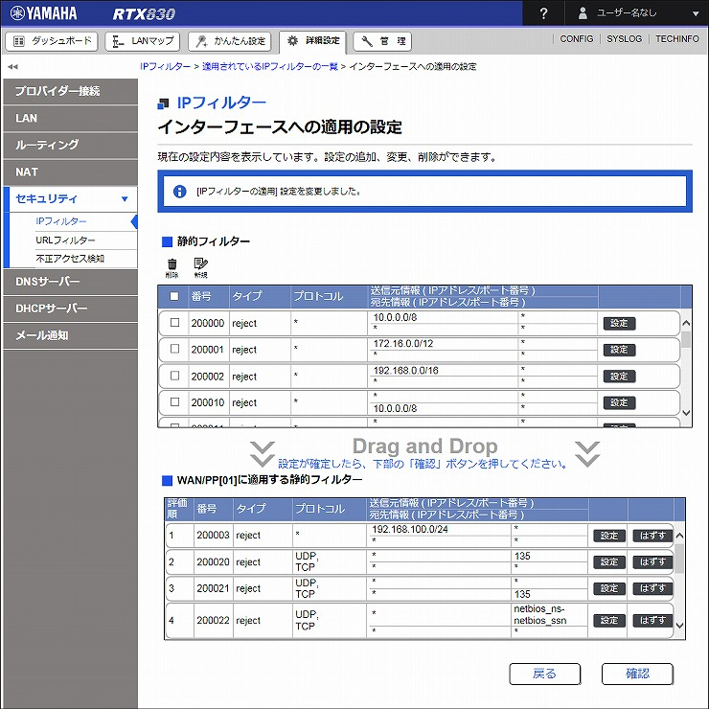Click 設定 for applied filter 200003
The width and height of the screenshot is (709, 709).
click(609, 536)
